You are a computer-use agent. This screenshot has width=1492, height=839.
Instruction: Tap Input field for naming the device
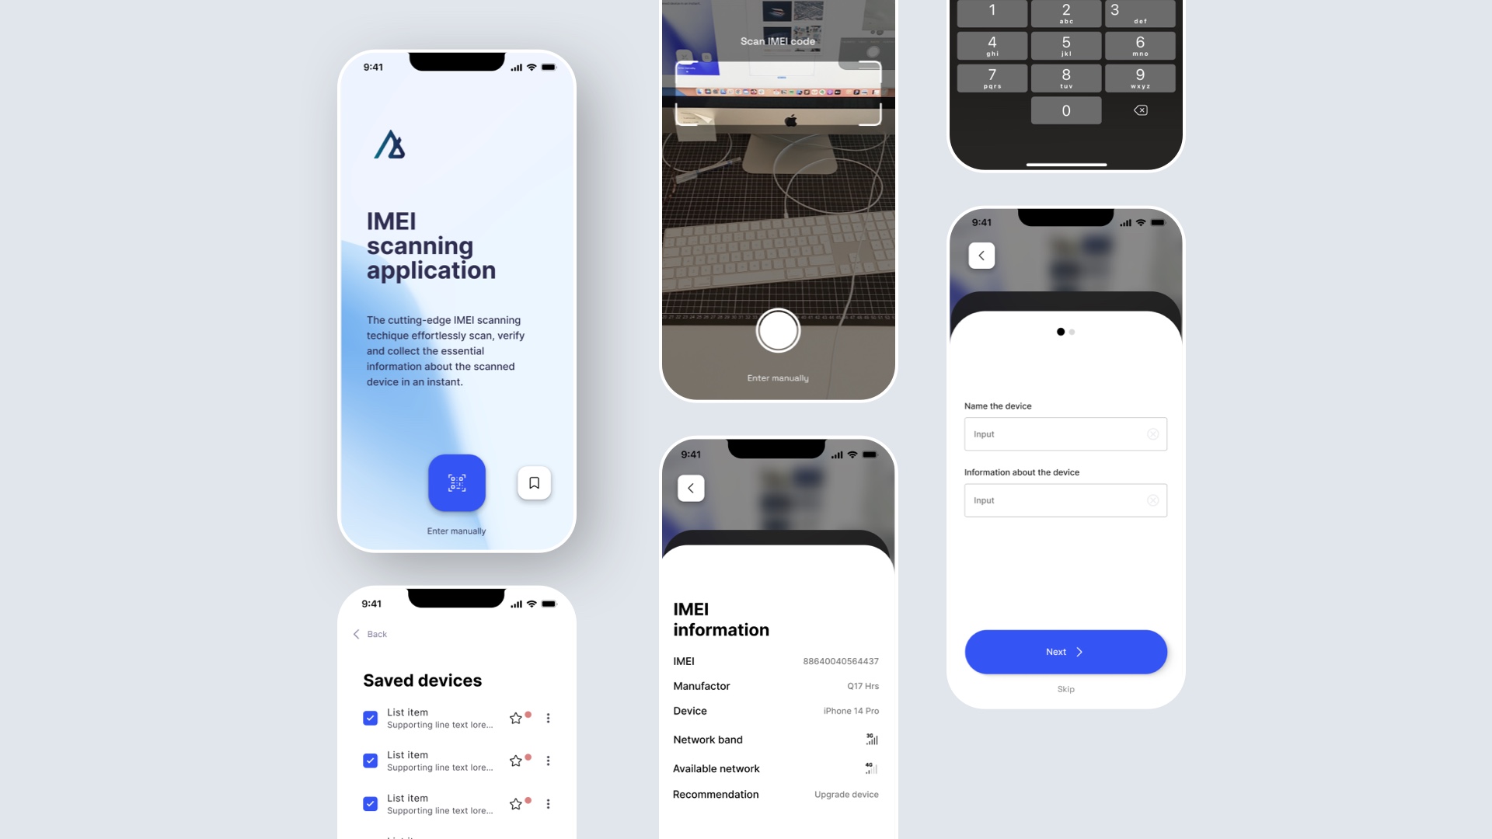point(1064,433)
